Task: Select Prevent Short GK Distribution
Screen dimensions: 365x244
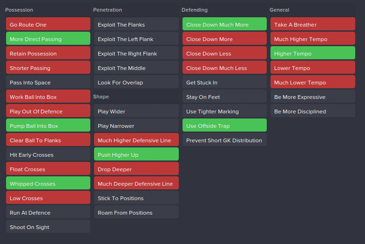Action: tap(224, 140)
